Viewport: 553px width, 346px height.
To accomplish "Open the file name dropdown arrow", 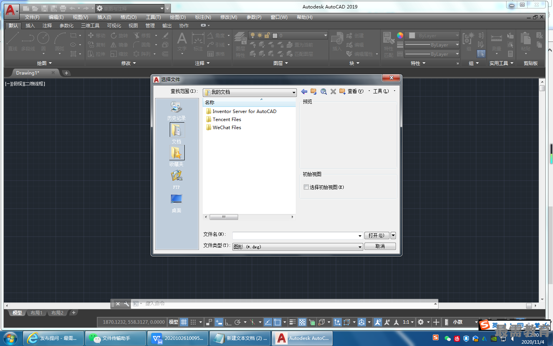I will click(360, 236).
